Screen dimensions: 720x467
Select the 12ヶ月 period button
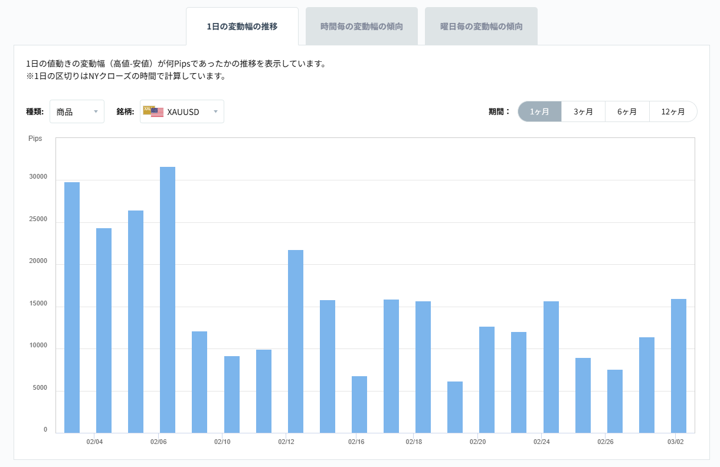pyautogui.click(x=673, y=111)
